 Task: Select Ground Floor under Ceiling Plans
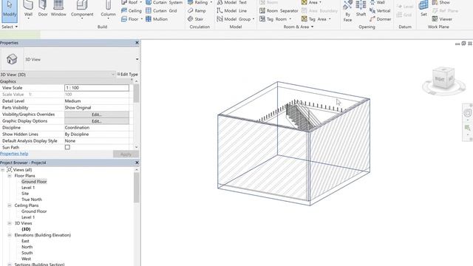click(34, 211)
